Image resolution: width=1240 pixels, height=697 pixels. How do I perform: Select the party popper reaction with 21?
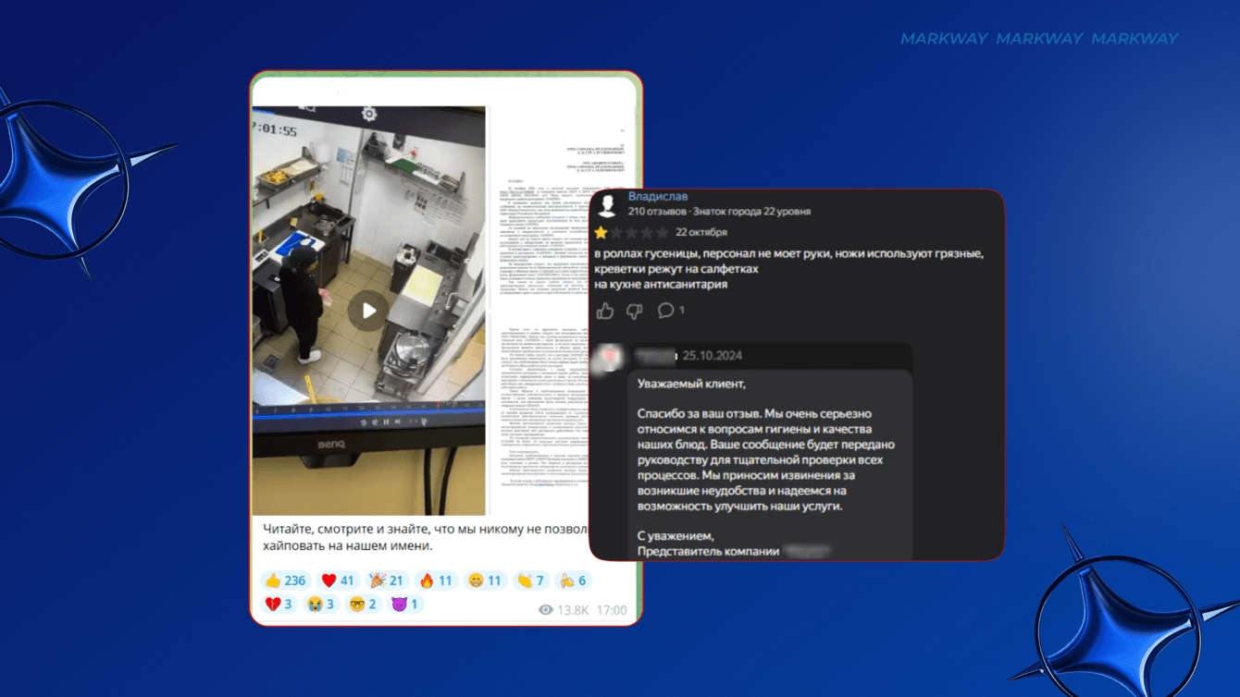[x=387, y=581]
